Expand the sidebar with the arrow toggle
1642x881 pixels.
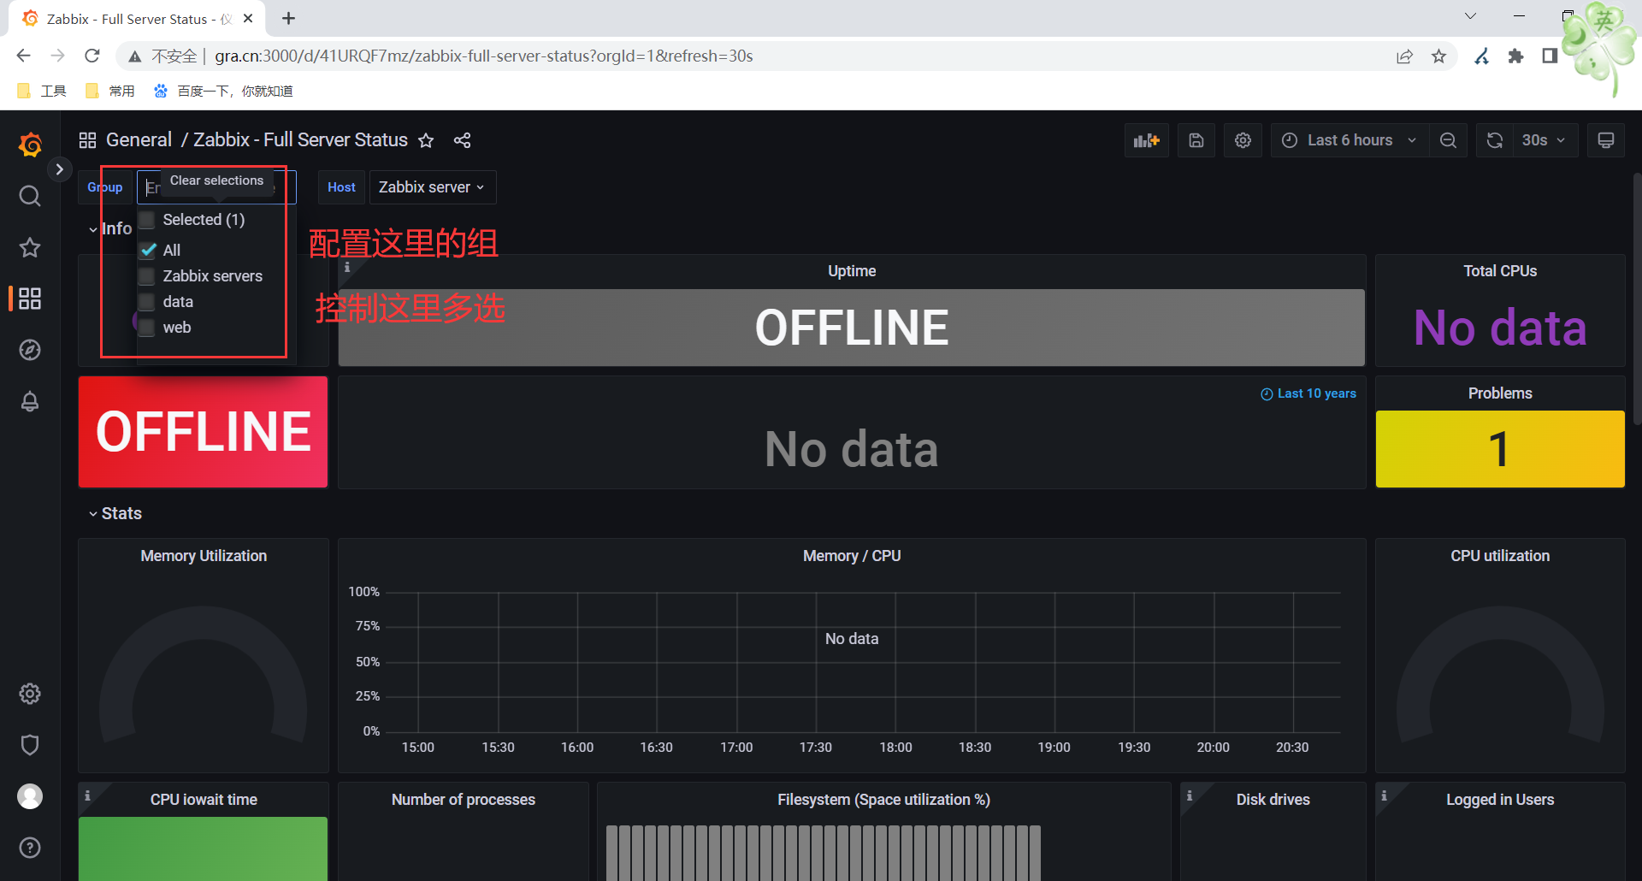(x=59, y=169)
